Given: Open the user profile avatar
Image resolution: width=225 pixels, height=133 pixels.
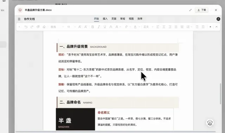Looking at the screenshot, I should click(x=218, y=19).
